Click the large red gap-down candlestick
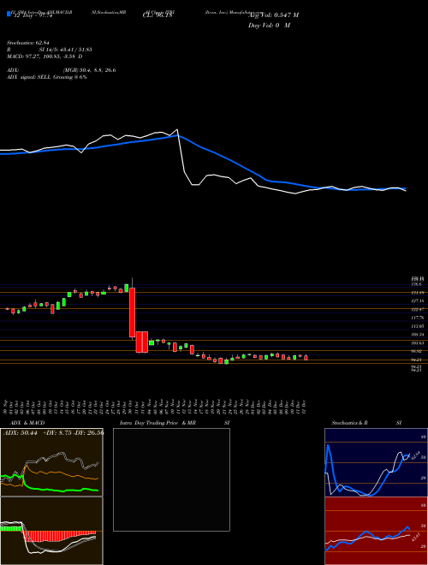Screen dimensions: 428x565 pyautogui.click(x=132, y=312)
